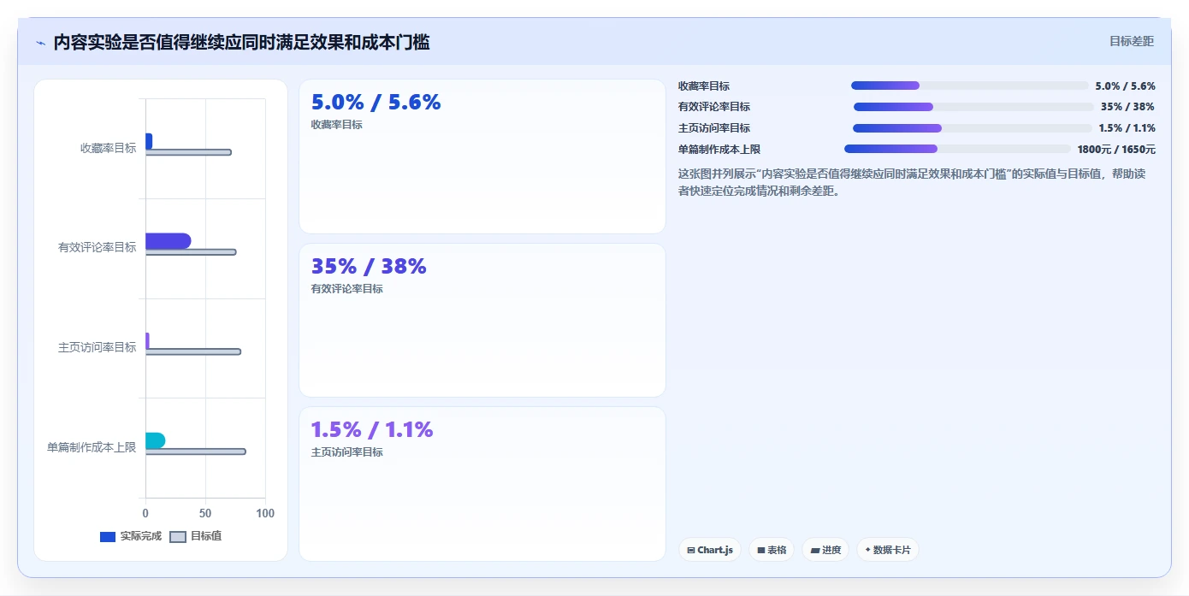Click the 1.5% / 1.1% value in the progress list
The height and width of the screenshot is (596, 1189).
tap(1127, 128)
